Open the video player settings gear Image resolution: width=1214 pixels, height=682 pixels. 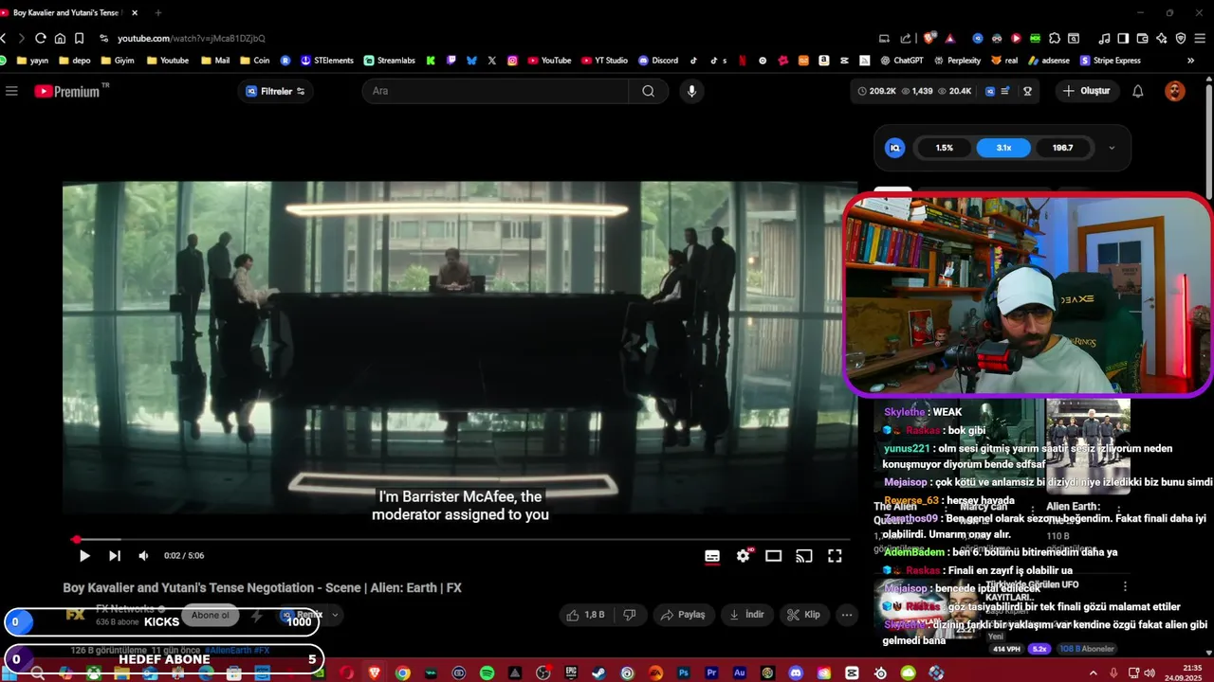[743, 556]
